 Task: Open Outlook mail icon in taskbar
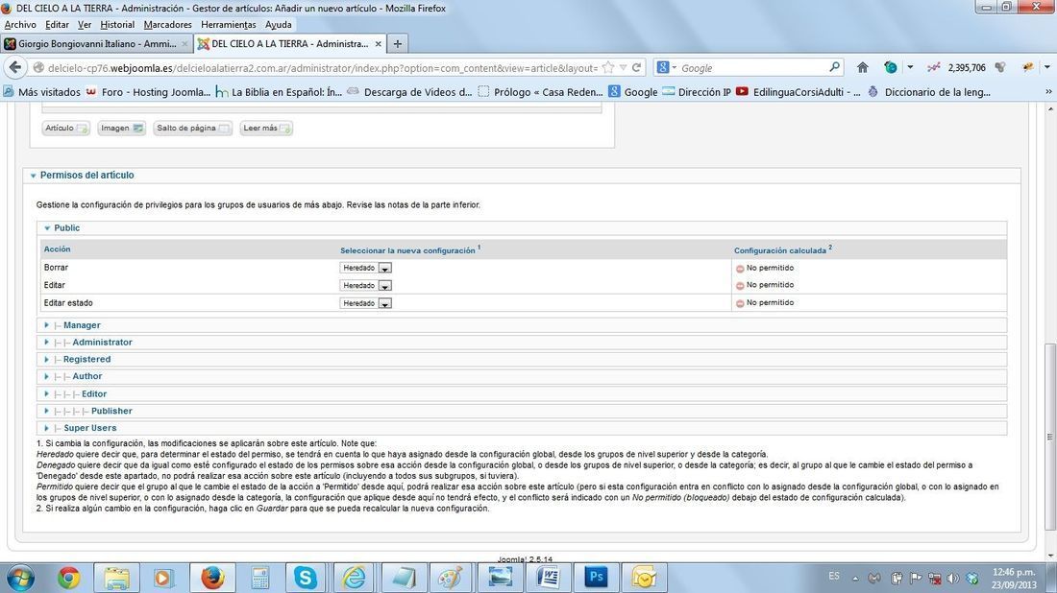tap(644, 578)
